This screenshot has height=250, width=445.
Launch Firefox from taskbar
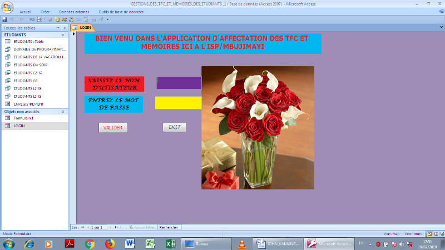pyautogui.click(x=110, y=244)
